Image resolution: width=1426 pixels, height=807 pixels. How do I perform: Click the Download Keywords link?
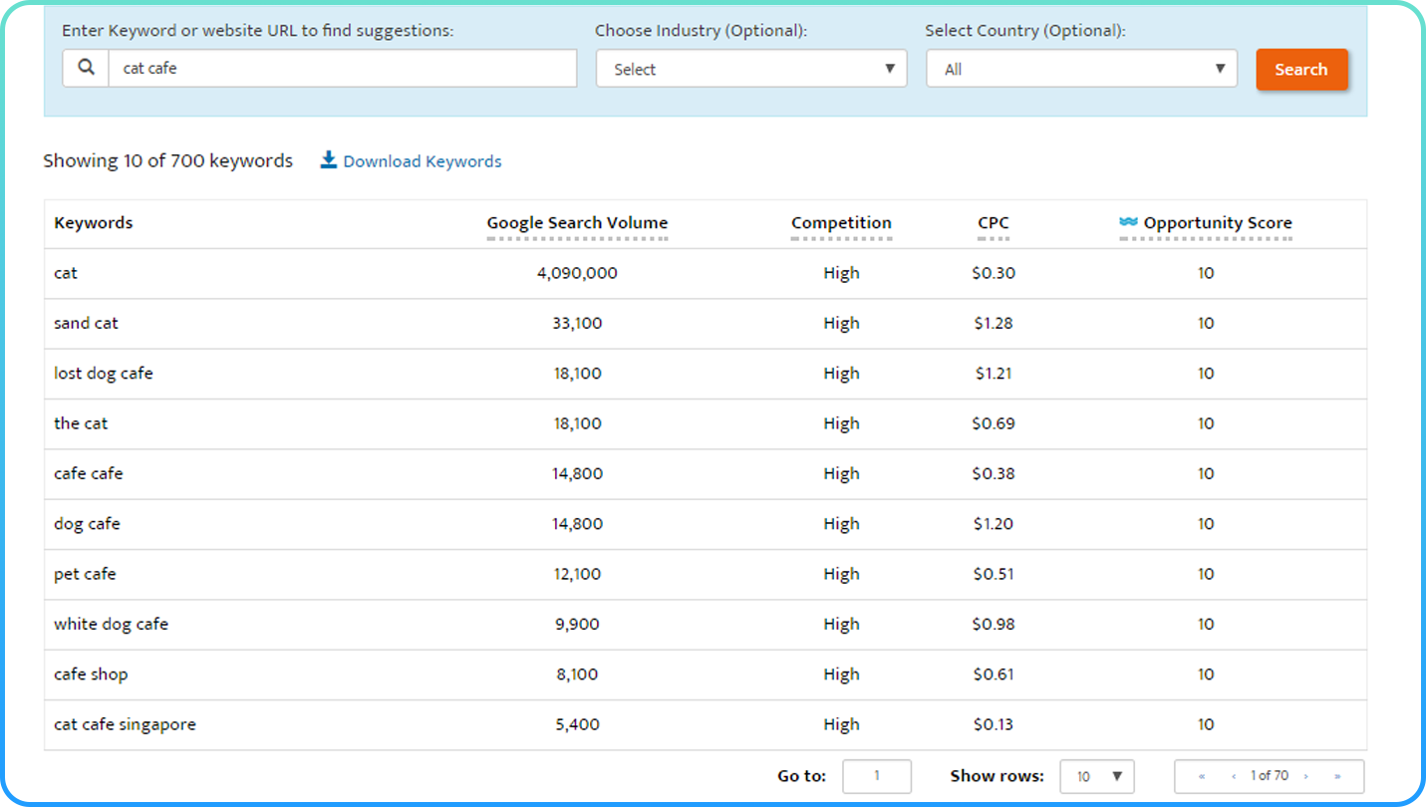point(422,161)
